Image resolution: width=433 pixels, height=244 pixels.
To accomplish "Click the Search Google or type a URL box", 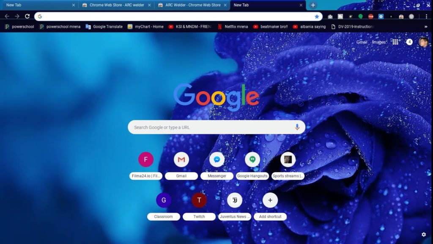I will click(216, 127).
